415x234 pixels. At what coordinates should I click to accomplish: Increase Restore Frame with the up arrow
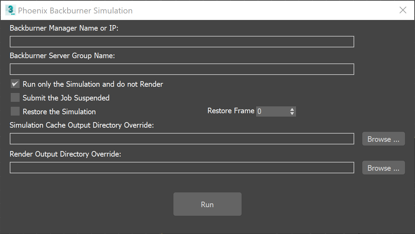click(x=292, y=109)
